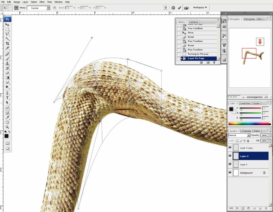Select the Gradient tool
Image resolution: width=273 pixels, height=212 pixels.
click(7, 78)
